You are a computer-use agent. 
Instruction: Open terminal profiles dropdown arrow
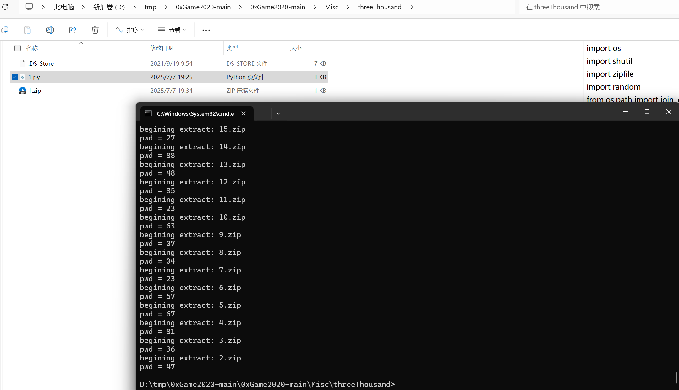pos(278,113)
